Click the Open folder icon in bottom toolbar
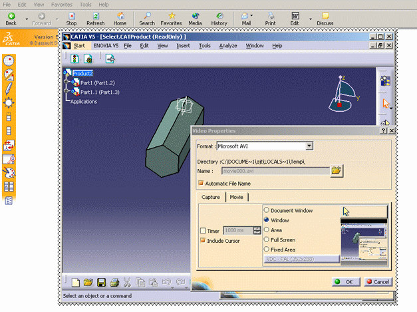417x312 pixels. 88,282
